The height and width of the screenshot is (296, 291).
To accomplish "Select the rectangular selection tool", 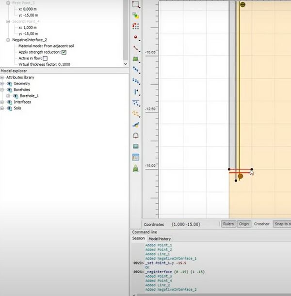I will click(x=136, y=4).
